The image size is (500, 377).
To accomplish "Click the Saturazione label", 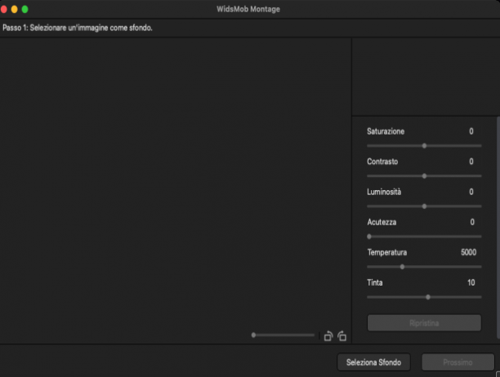I will click(x=386, y=131).
